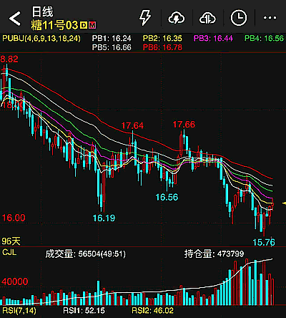Tap the cloud lightning alert icon
286x318 pixels.
click(x=177, y=18)
